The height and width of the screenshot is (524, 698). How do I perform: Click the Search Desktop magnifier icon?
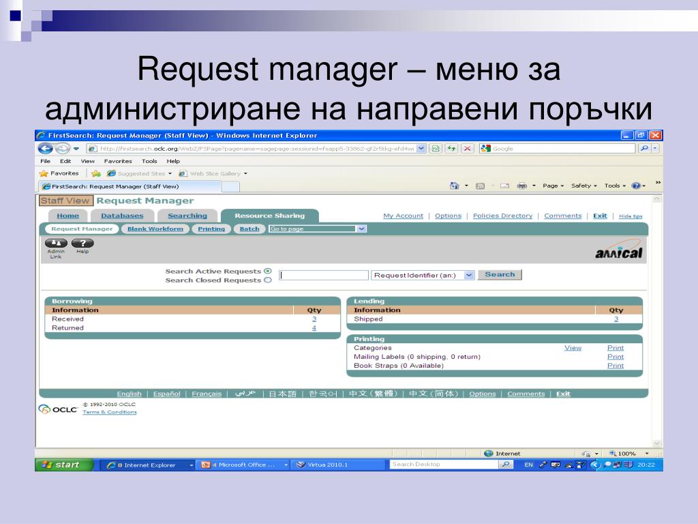(x=505, y=464)
